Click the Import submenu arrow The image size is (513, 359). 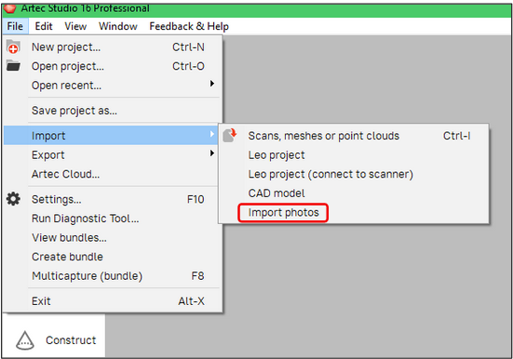212,134
